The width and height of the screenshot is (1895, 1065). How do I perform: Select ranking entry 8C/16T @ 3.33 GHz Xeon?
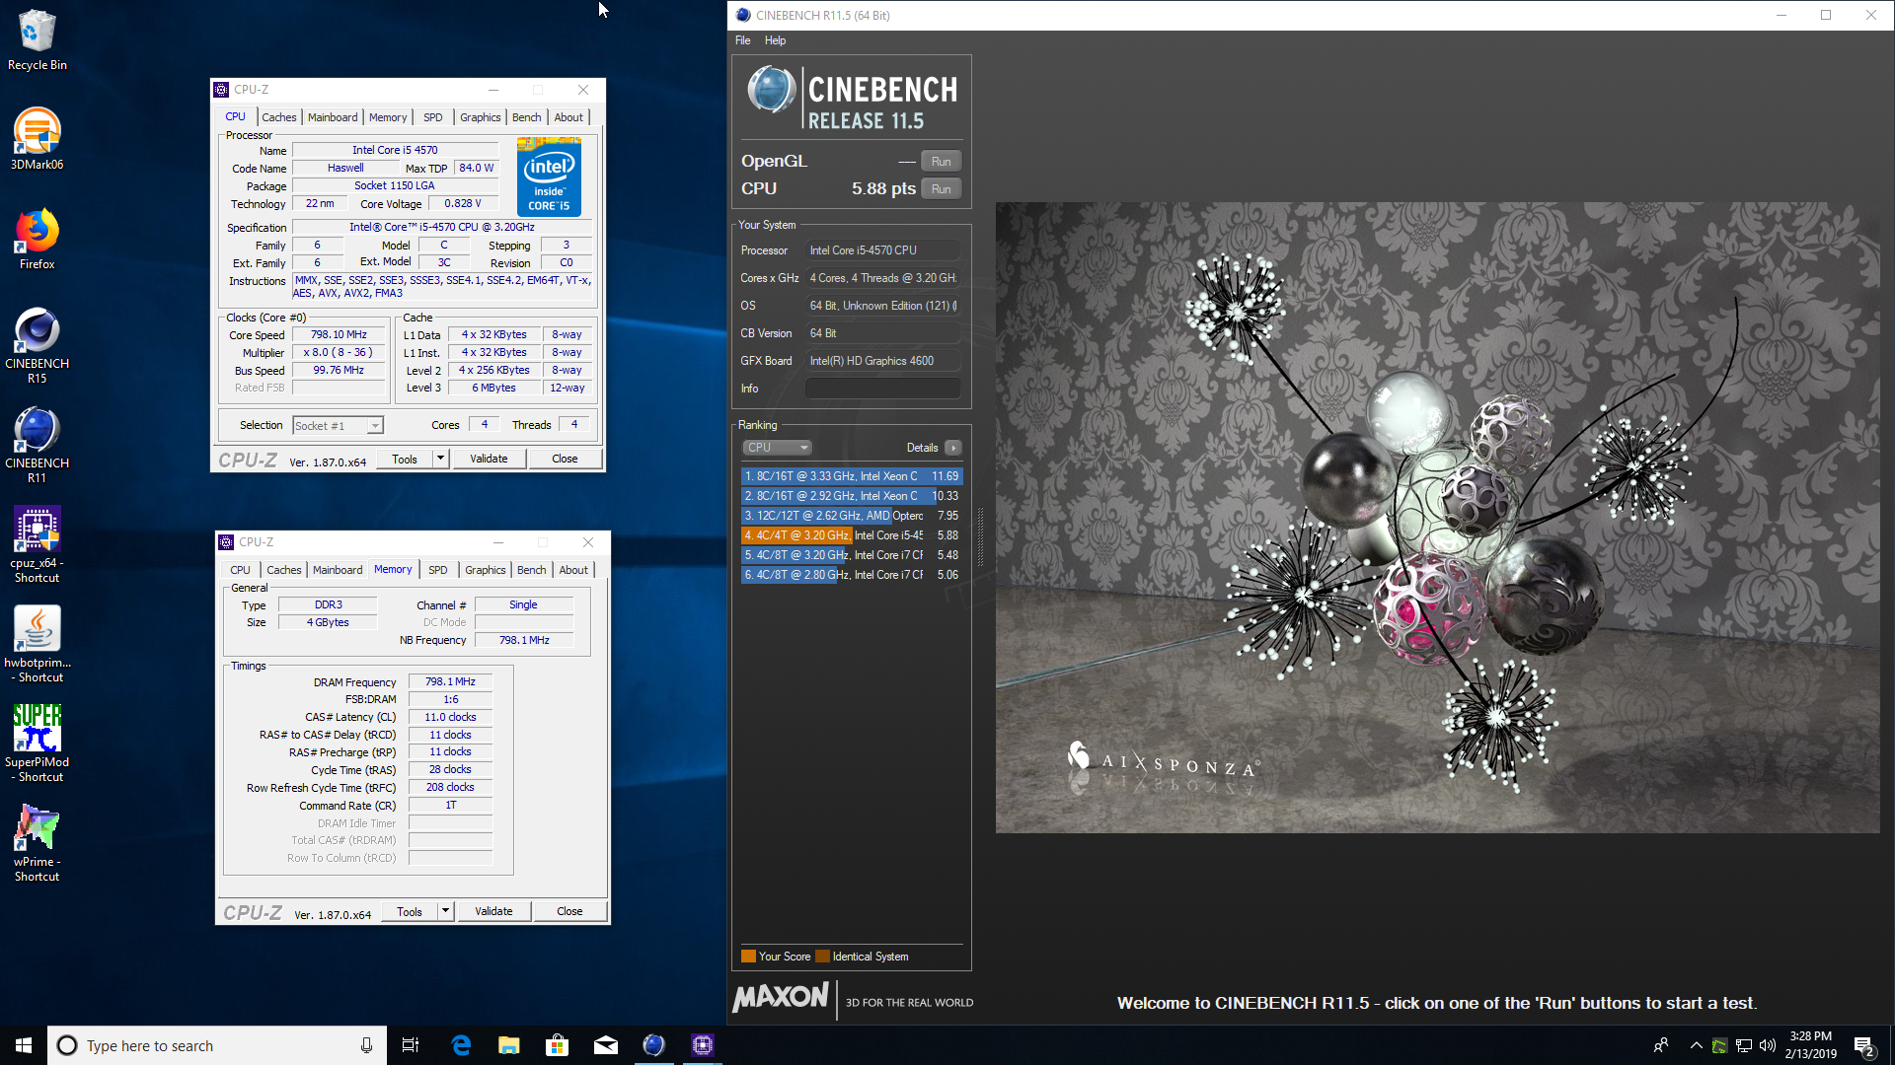(x=851, y=476)
